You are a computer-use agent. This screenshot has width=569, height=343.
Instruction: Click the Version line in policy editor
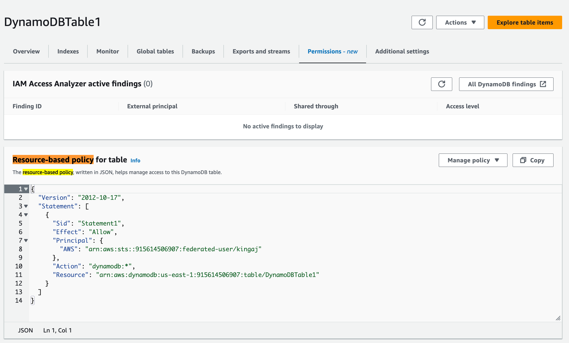pyautogui.click(x=81, y=198)
